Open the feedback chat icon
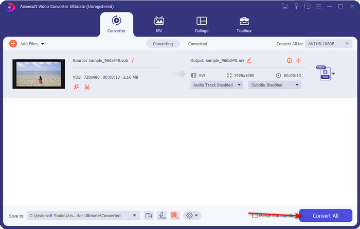This screenshot has width=360, height=229. [x=307, y=6]
